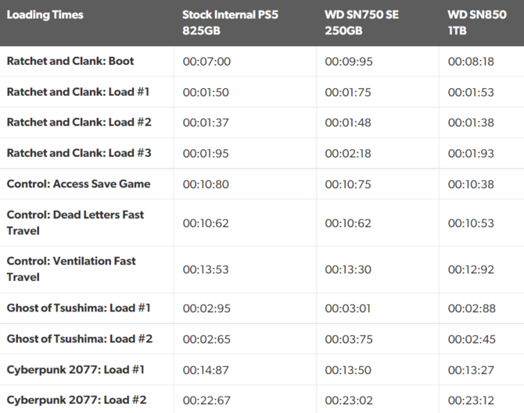Viewport: 524px width, 413px height.
Task: Select the 00:13:53 value
Action: pyautogui.click(x=206, y=269)
